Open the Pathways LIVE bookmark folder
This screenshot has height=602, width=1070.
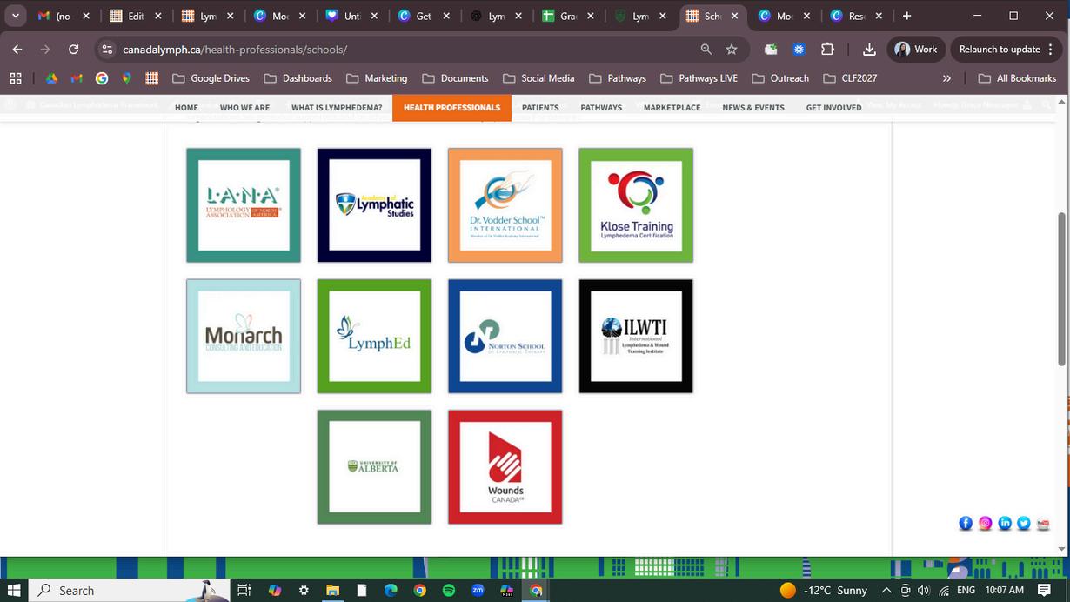[699, 78]
